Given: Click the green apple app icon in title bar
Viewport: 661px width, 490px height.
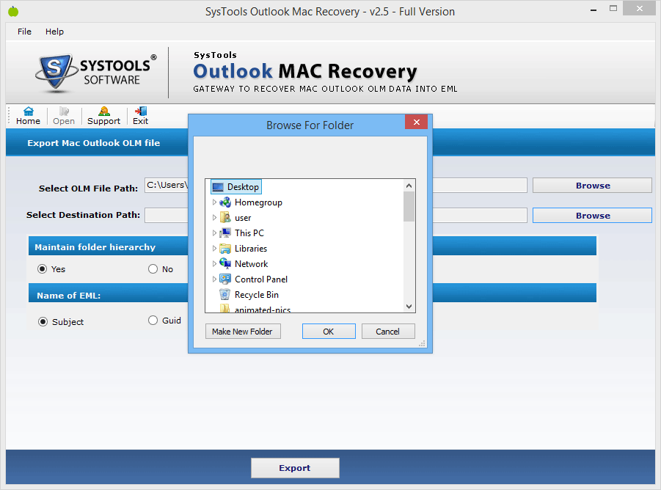Looking at the screenshot, I should tap(13, 12).
